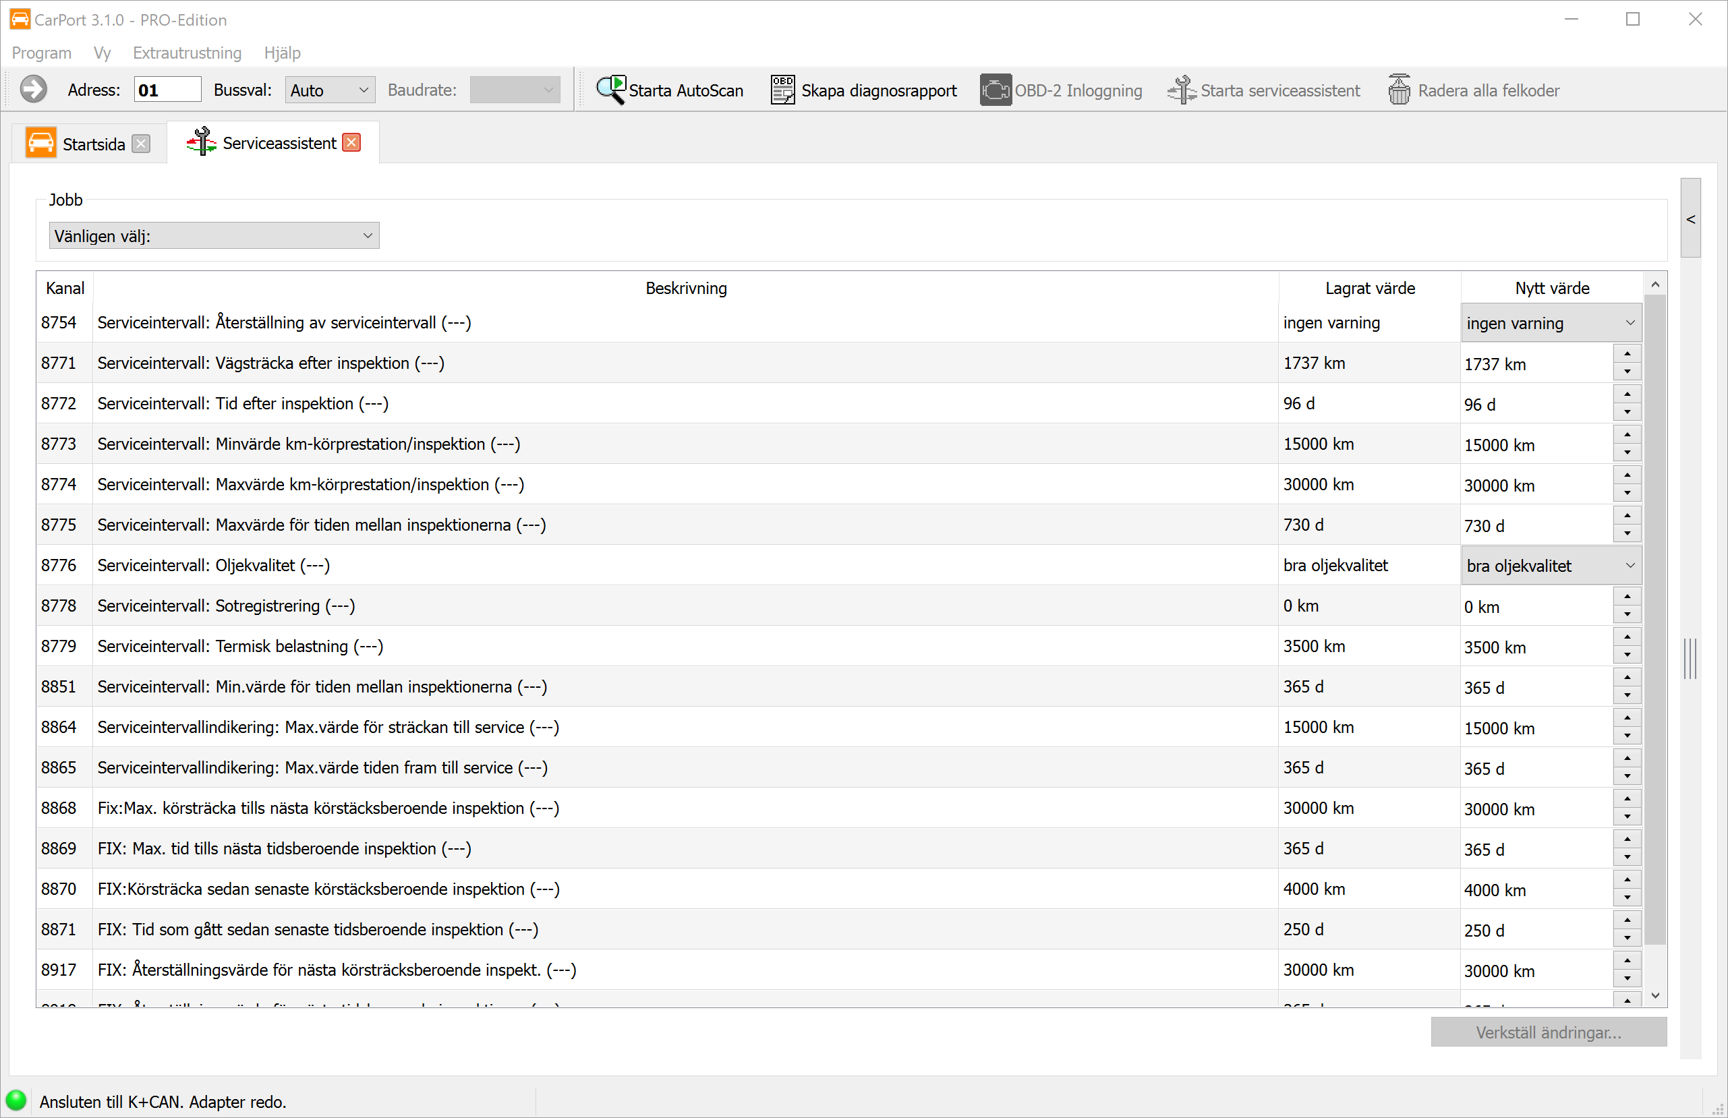
Task: Increase the 1737 km value with up stepper
Action: (1627, 354)
